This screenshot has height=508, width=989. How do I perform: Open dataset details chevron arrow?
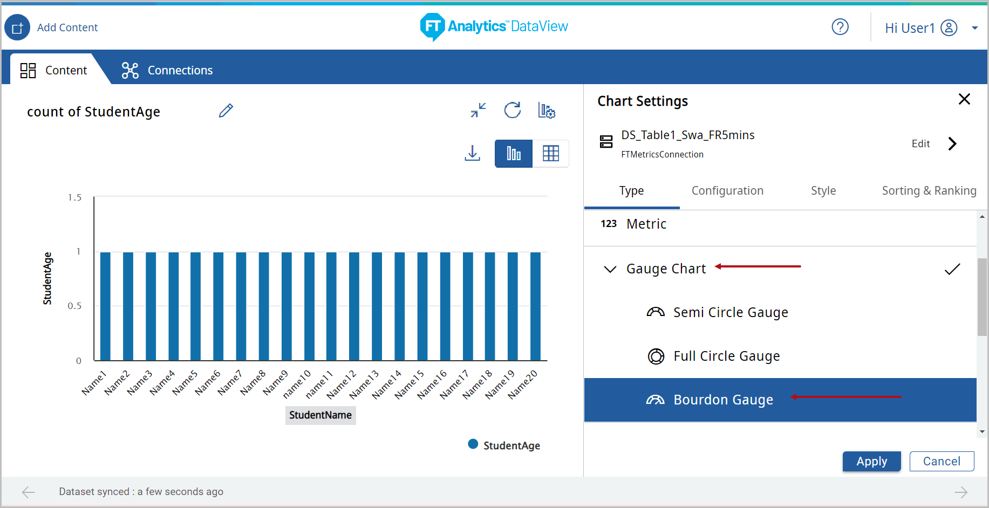point(952,143)
